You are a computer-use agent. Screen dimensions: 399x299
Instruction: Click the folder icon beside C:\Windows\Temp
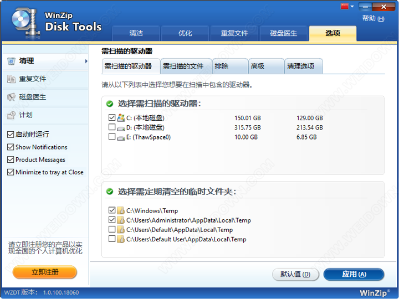click(121, 210)
